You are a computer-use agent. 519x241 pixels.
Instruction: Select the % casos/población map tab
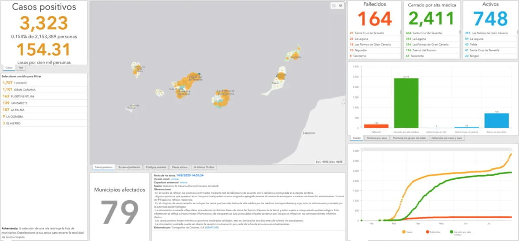pyautogui.click(x=128, y=167)
